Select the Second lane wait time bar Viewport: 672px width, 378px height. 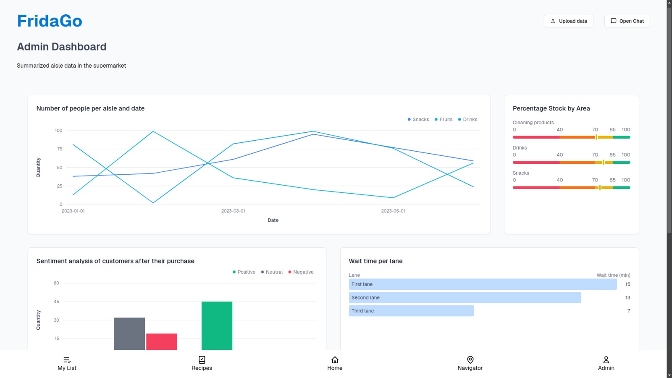coord(465,298)
